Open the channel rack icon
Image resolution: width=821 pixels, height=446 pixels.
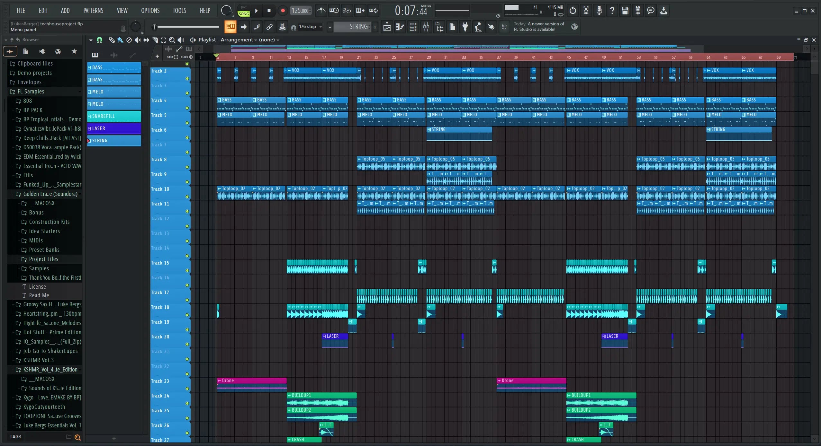point(413,27)
